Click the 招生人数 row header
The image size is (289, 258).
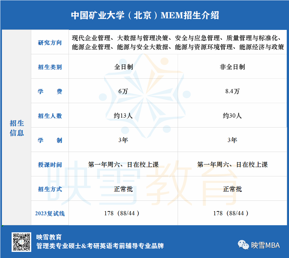(x=50, y=116)
